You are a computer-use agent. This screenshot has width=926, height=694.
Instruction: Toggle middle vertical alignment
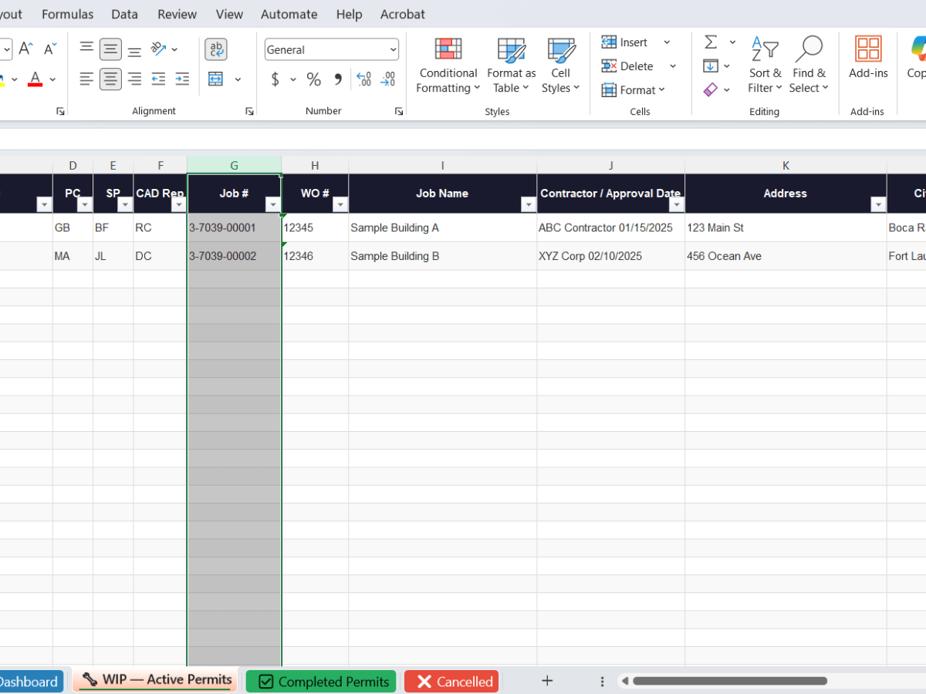(110, 50)
